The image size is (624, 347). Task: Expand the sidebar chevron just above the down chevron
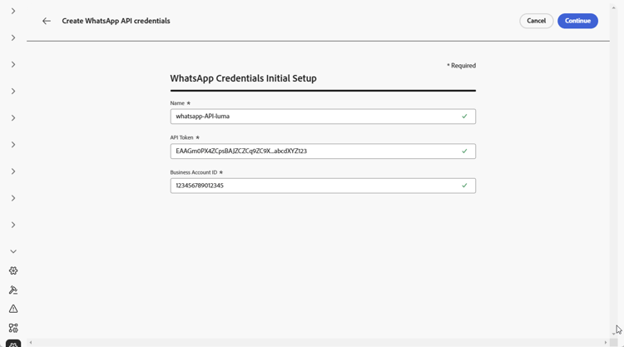click(x=13, y=225)
